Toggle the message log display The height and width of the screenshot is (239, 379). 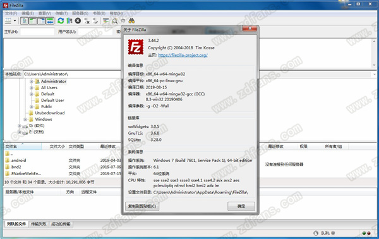click(24, 21)
